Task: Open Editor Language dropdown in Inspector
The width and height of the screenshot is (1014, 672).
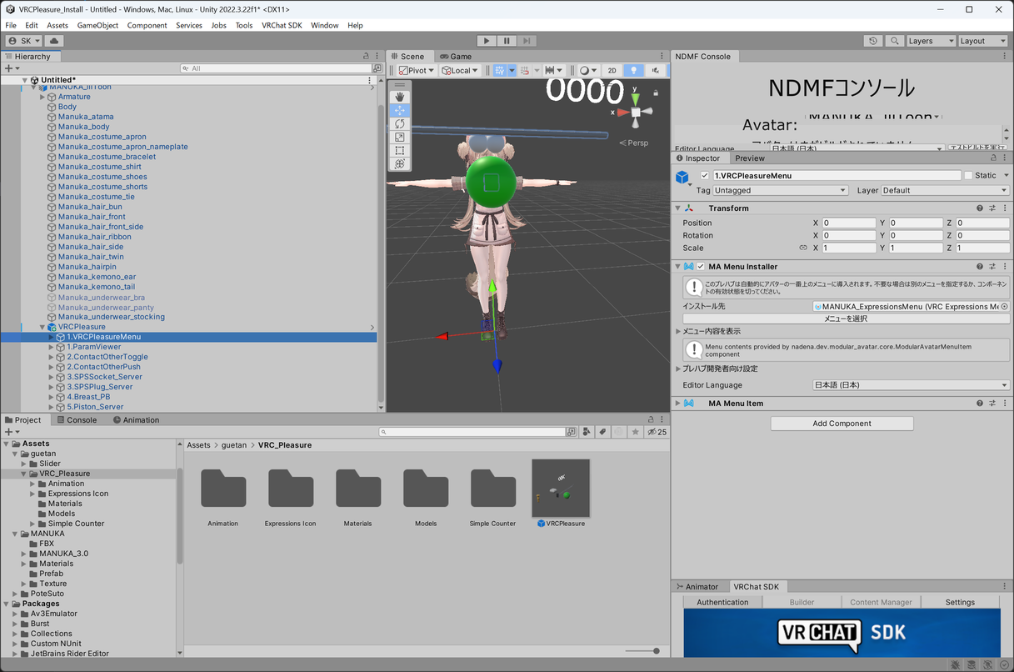Action: coord(911,385)
